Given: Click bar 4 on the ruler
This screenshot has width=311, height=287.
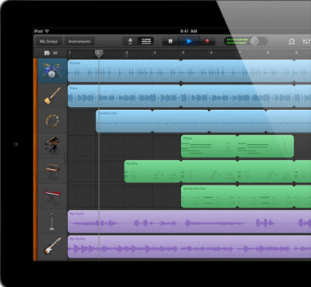Looking at the screenshot, I should coord(155,53).
